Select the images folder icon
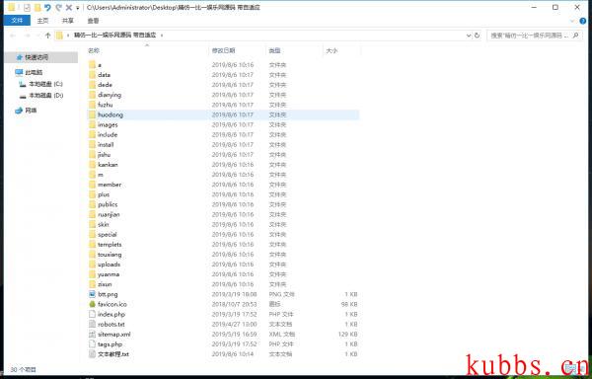 coord(92,124)
